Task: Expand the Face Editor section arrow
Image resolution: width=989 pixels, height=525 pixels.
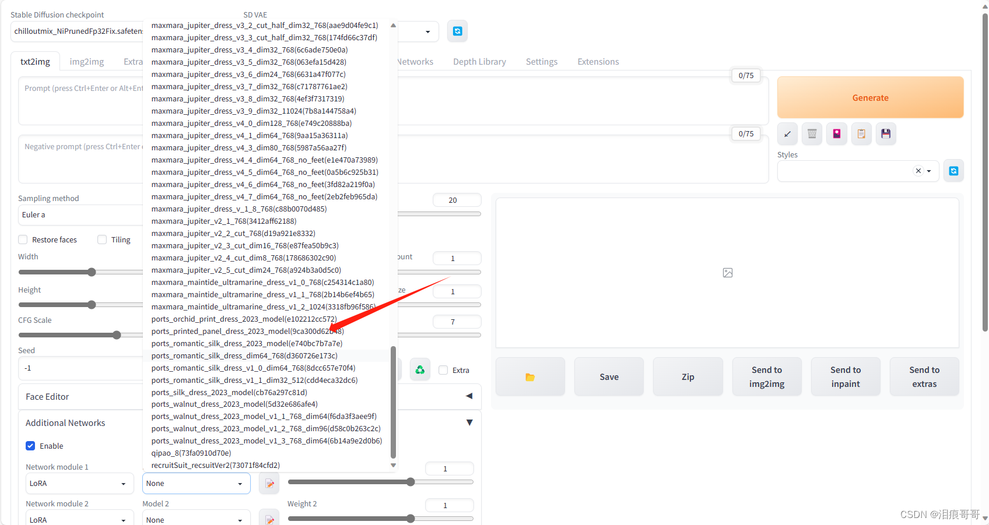Action: click(469, 396)
